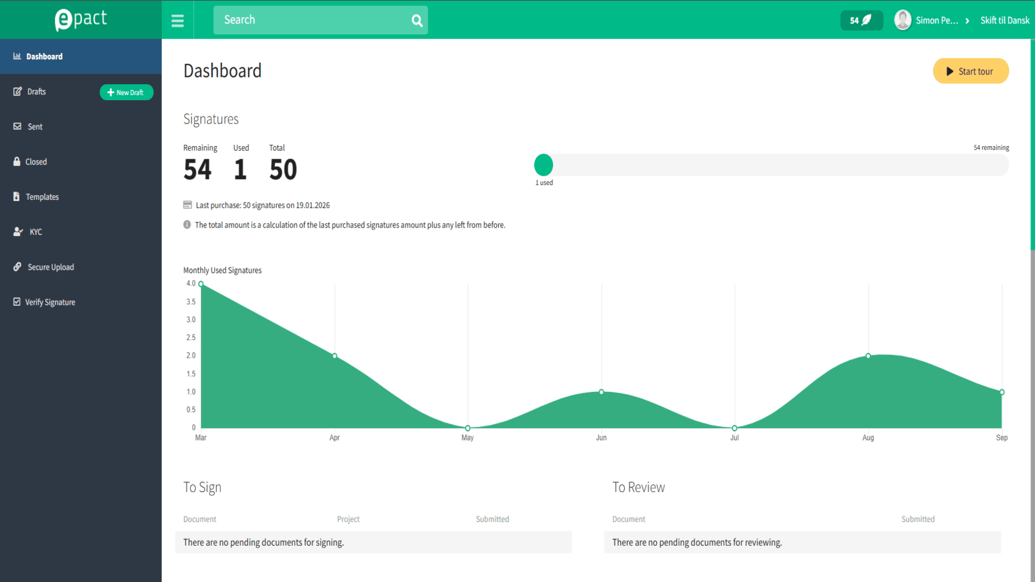This screenshot has height=582, width=1035.
Task: Click the page vertical scrollbar
Action: tap(1032, 145)
